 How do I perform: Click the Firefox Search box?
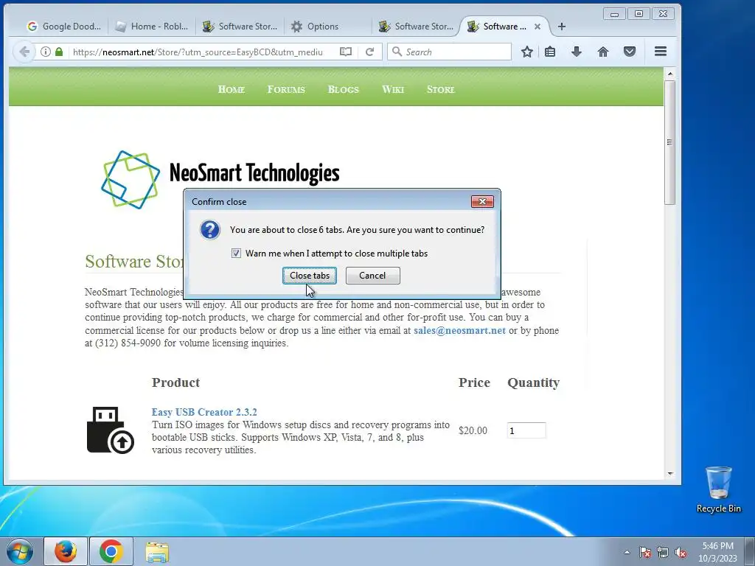coord(449,52)
